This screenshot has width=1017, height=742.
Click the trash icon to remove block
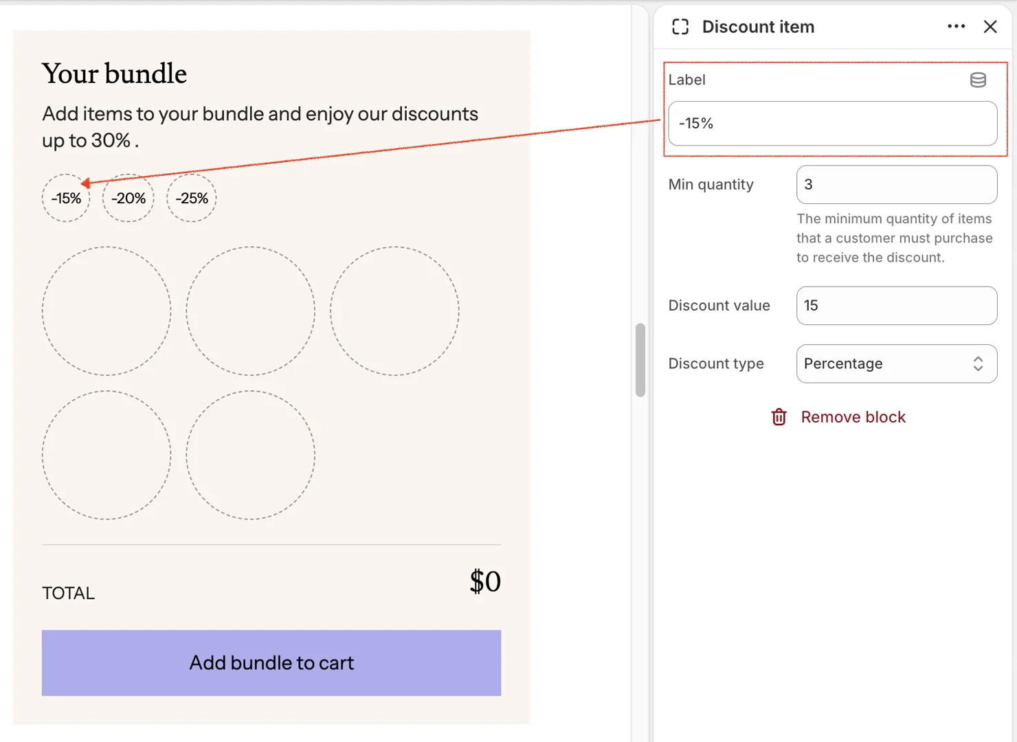tap(779, 417)
